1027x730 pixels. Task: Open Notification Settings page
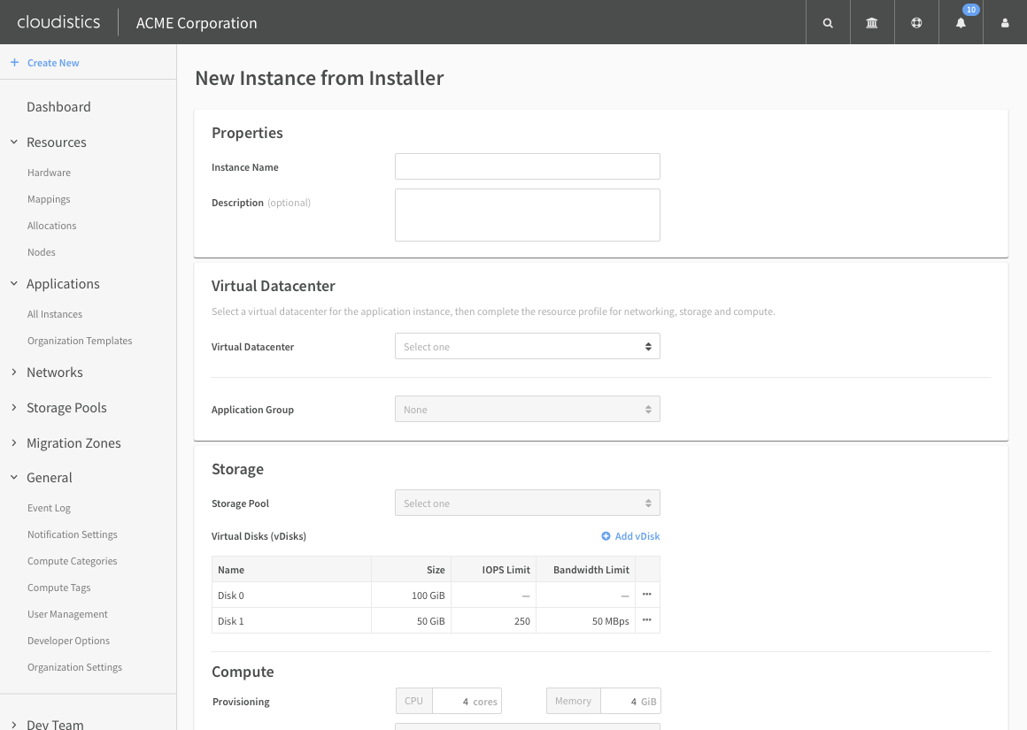pyautogui.click(x=73, y=534)
